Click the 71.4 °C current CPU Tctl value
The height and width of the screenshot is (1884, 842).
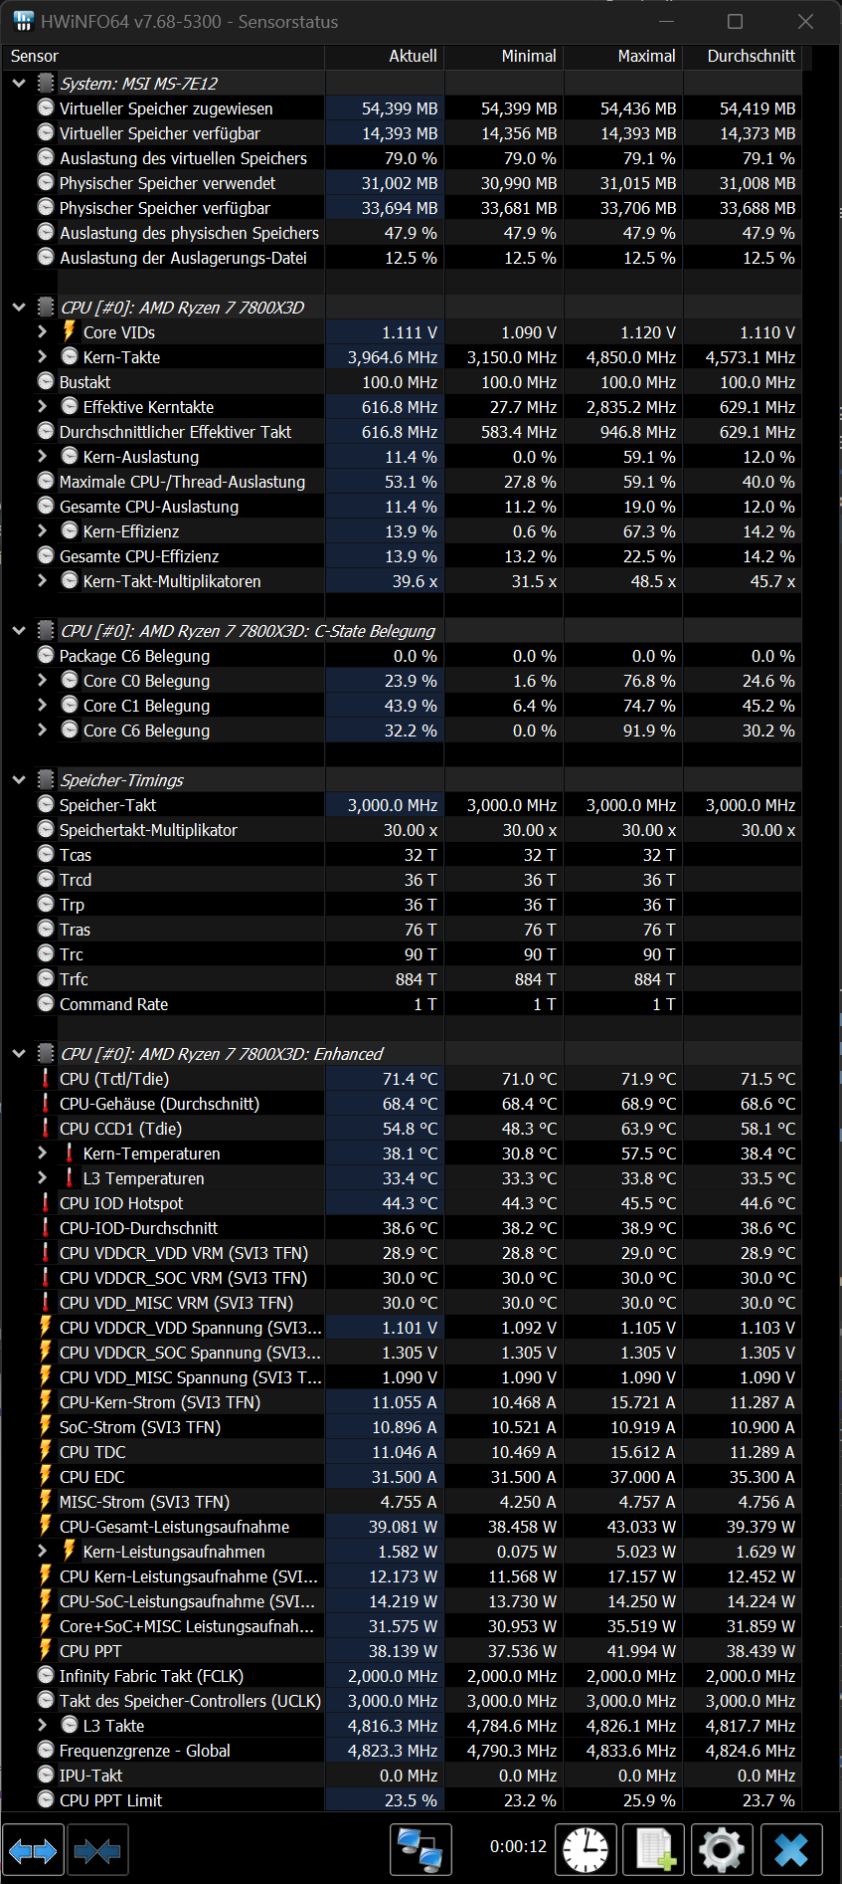(410, 1079)
